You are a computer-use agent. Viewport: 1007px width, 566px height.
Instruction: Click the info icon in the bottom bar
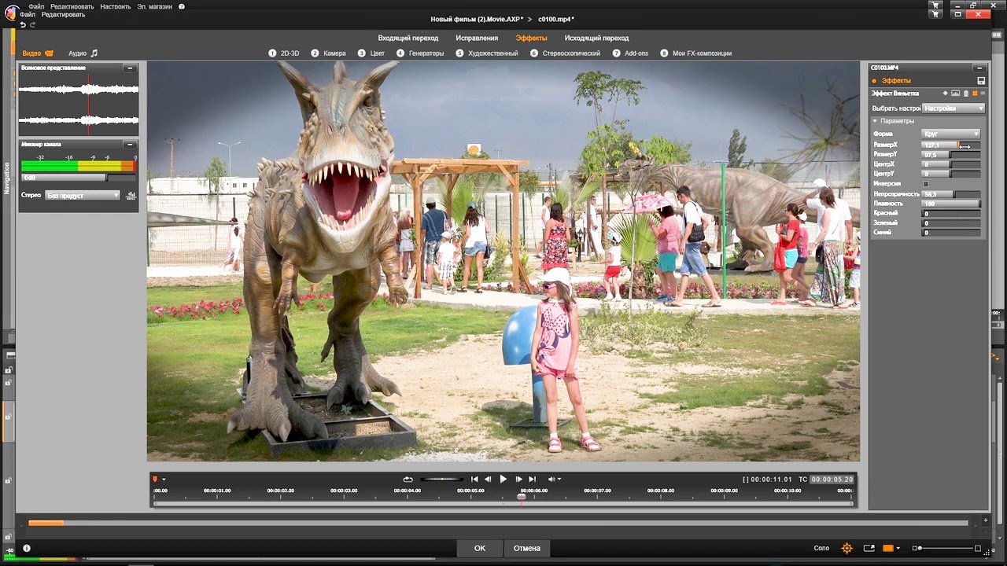pyautogui.click(x=27, y=548)
